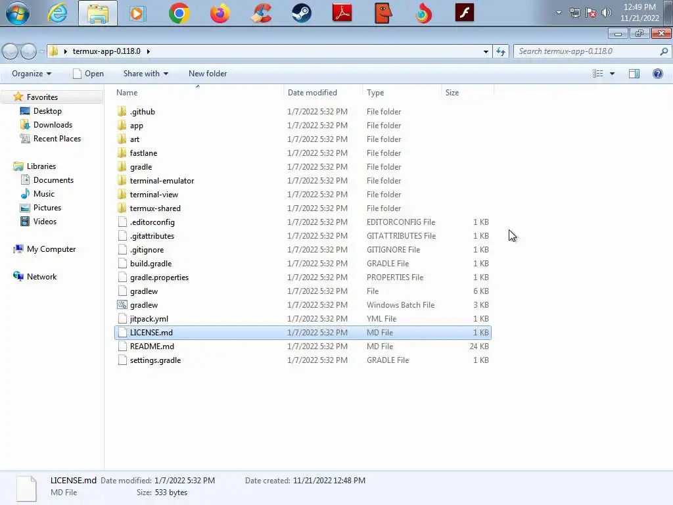673x505 pixels.
Task: Select the .github folder
Action: (302, 112)
